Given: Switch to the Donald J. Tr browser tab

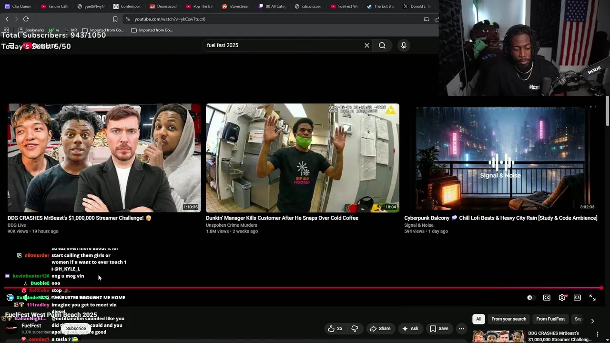Looking at the screenshot, I should point(416,6).
